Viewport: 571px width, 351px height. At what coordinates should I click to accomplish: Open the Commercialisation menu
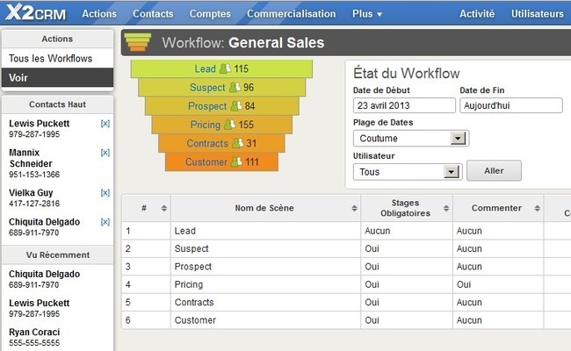(x=291, y=14)
